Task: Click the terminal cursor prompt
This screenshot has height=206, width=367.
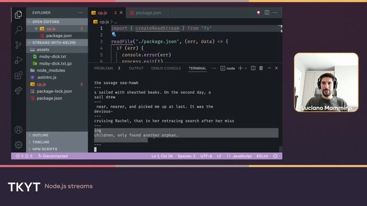Action: tap(95, 149)
